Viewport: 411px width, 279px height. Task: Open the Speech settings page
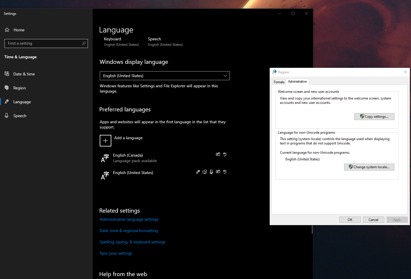47,116
